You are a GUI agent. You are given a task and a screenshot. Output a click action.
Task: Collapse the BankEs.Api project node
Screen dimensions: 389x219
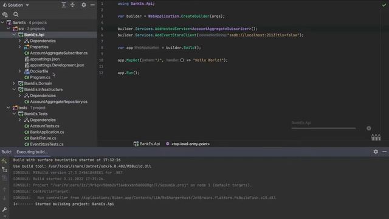point(14,35)
